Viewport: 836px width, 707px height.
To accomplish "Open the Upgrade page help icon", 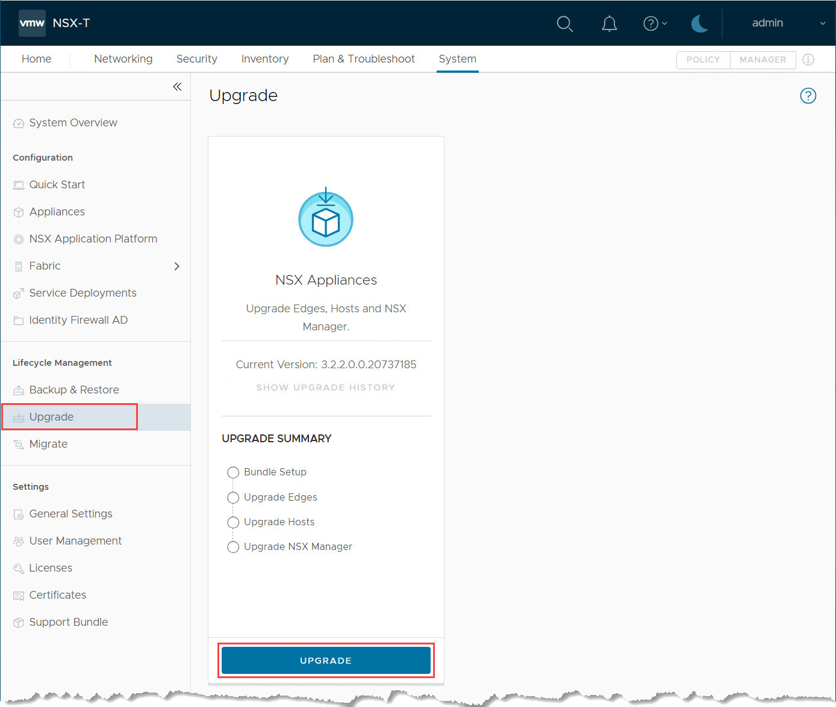I will 808,96.
